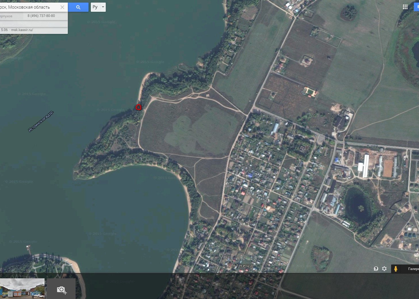Click the Пятница village label

click(x=241, y=265)
